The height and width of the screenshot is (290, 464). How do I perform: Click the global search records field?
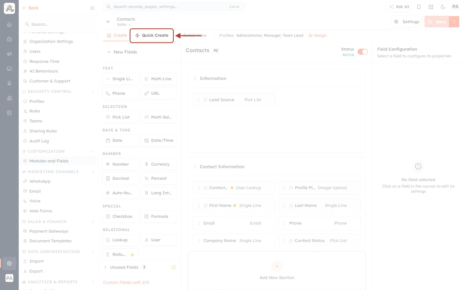pyautogui.click(x=174, y=7)
